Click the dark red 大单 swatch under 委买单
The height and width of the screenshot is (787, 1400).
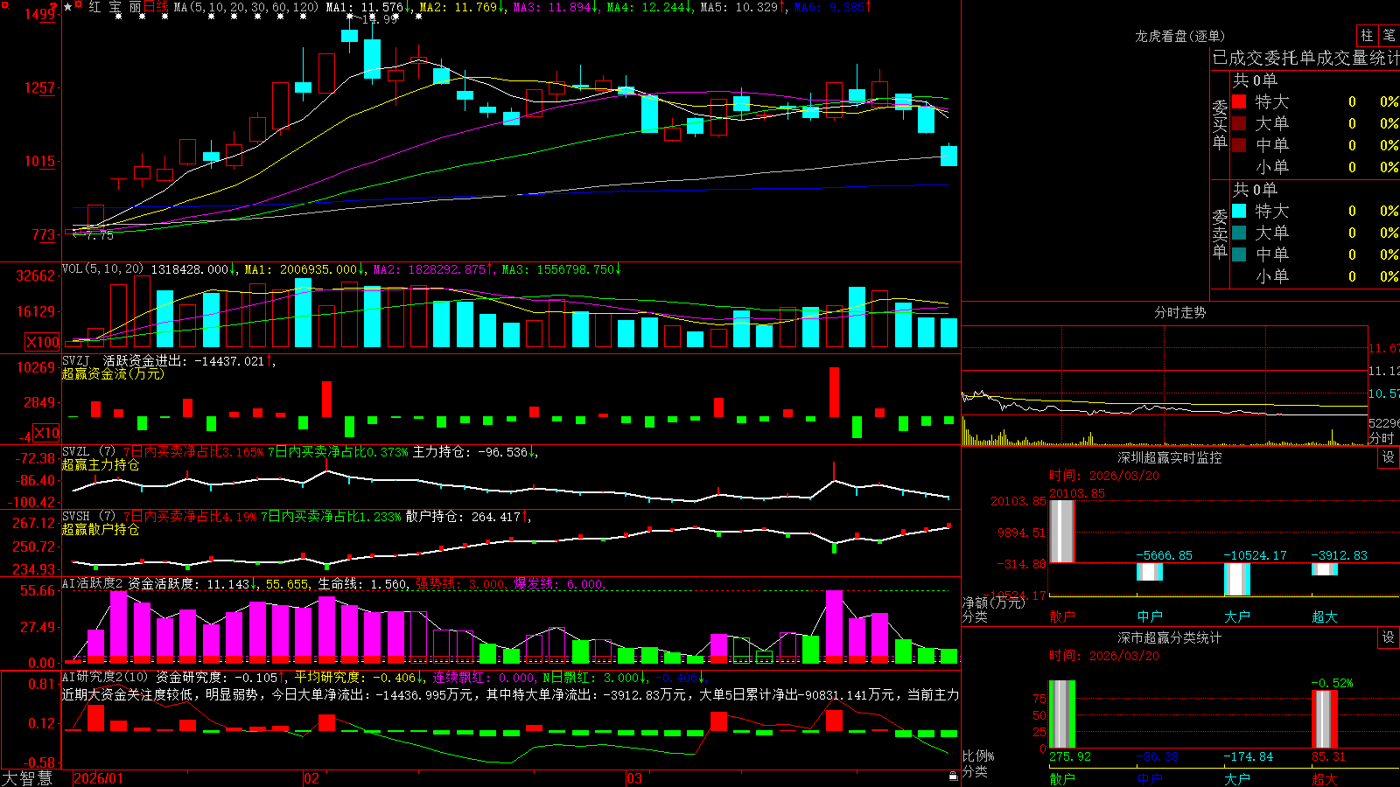(x=1239, y=123)
